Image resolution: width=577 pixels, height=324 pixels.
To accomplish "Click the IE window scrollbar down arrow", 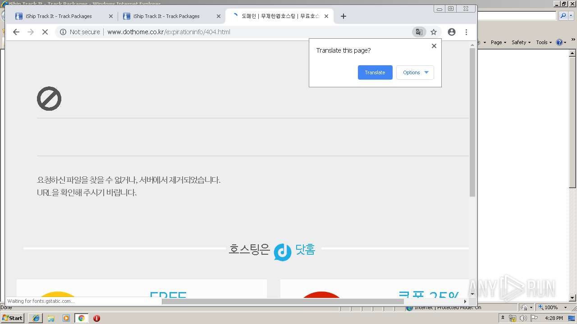I will [x=572, y=298].
